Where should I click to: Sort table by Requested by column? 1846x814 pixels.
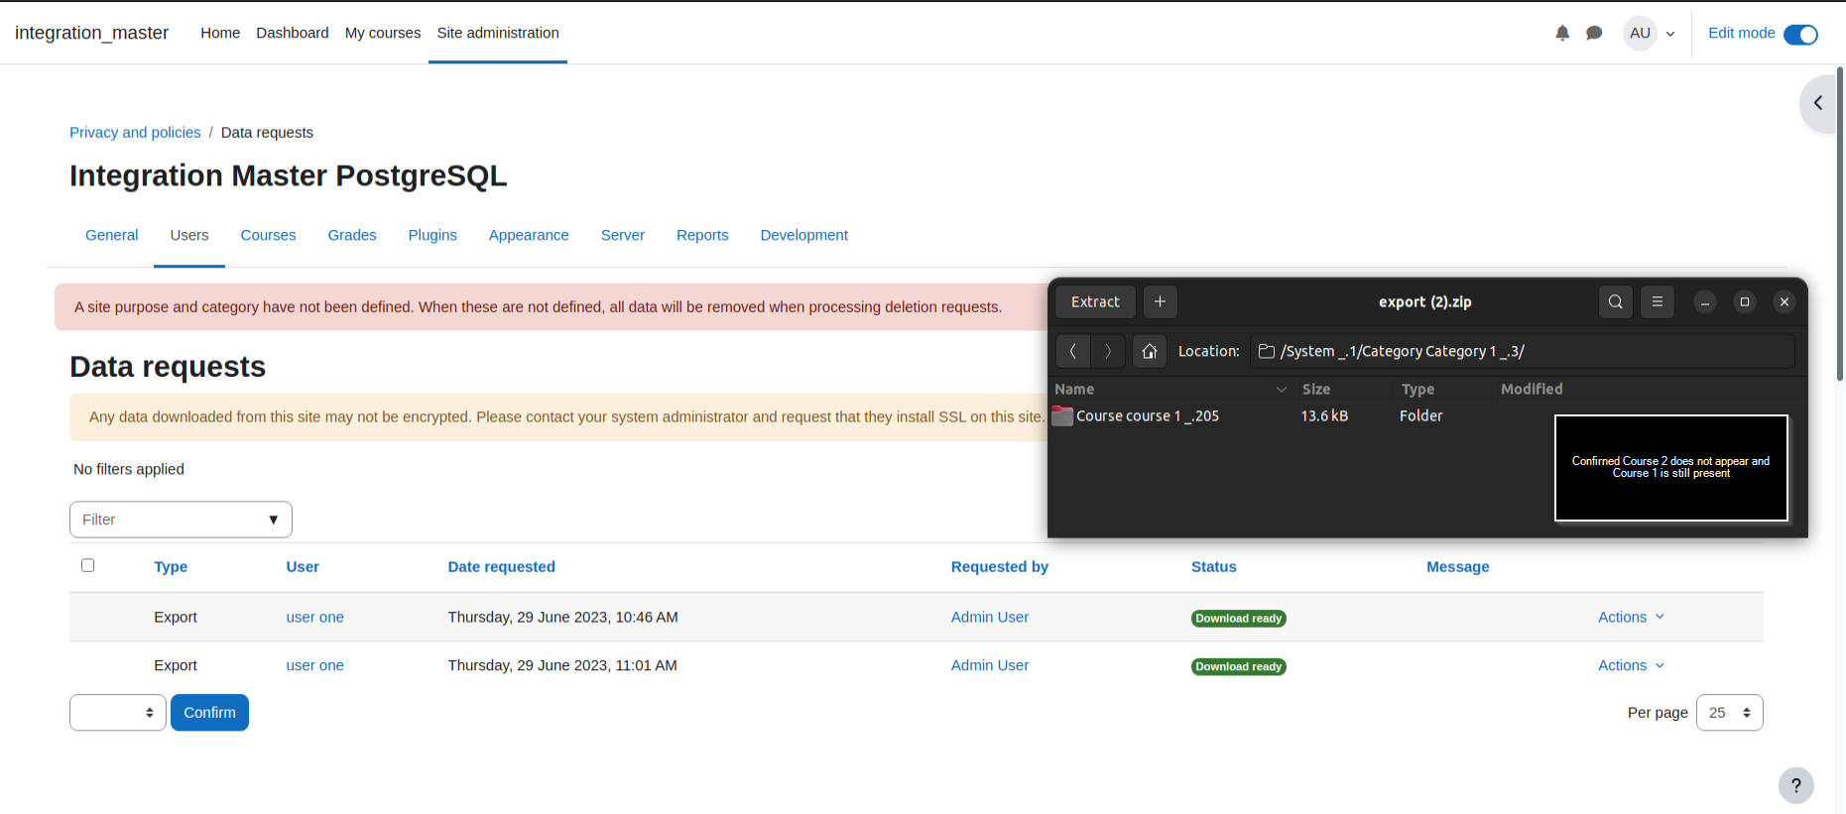(1000, 566)
